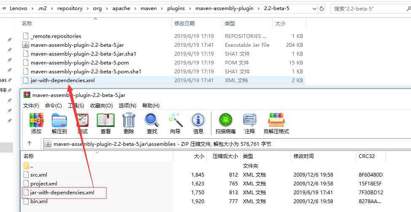Select project.xml in the archive
The image size is (411, 212).
[44, 184]
